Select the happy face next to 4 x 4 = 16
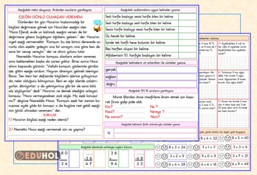Image resolution: width=257 pixels, height=175 pixels. point(196,165)
